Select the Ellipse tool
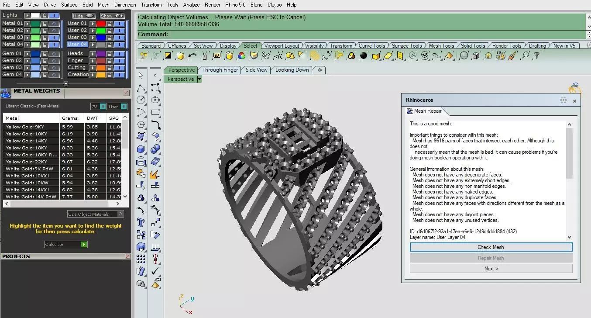This screenshot has width=591, height=318. (x=155, y=100)
